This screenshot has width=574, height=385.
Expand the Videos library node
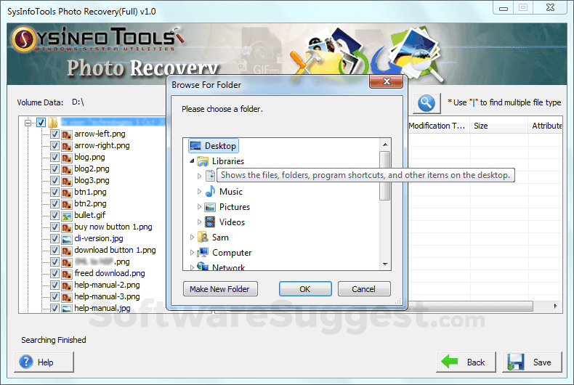(x=199, y=222)
